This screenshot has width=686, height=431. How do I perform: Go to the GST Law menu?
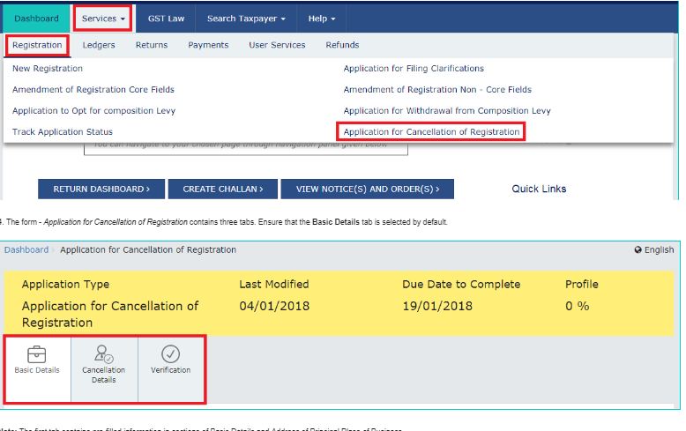coord(166,19)
